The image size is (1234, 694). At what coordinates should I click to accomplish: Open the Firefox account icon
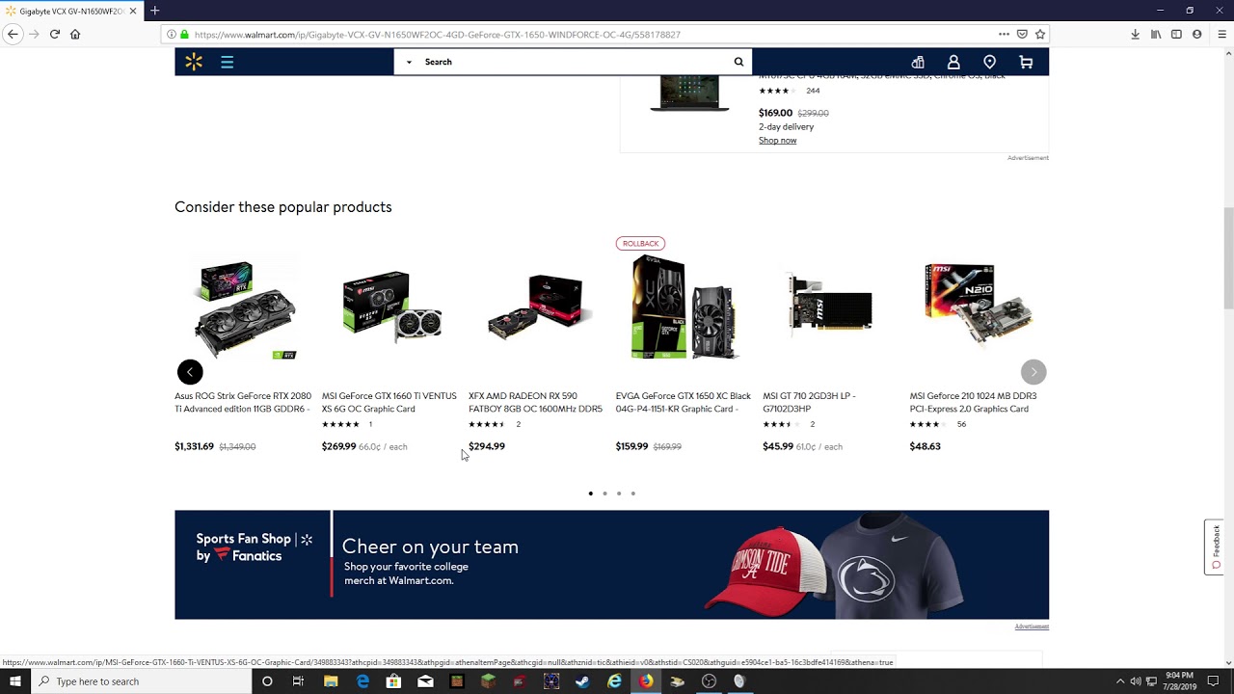pos(1197,34)
